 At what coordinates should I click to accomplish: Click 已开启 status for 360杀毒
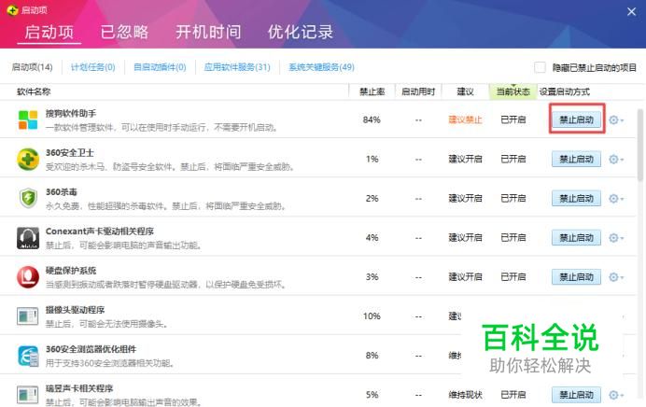513,199
